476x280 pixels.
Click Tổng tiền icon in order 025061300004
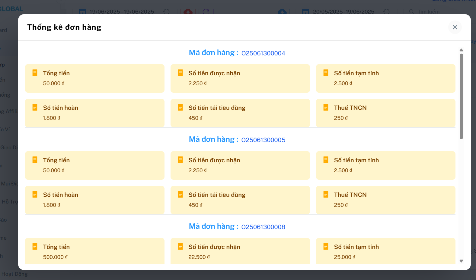(35, 73)
